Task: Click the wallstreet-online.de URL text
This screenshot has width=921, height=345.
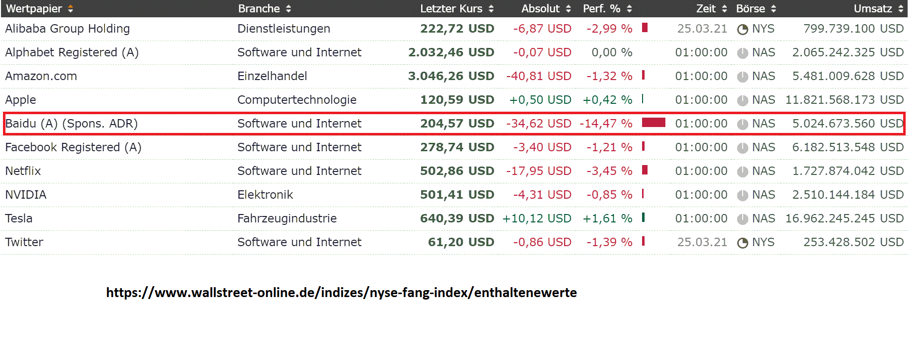Action: tap(341, 293)
